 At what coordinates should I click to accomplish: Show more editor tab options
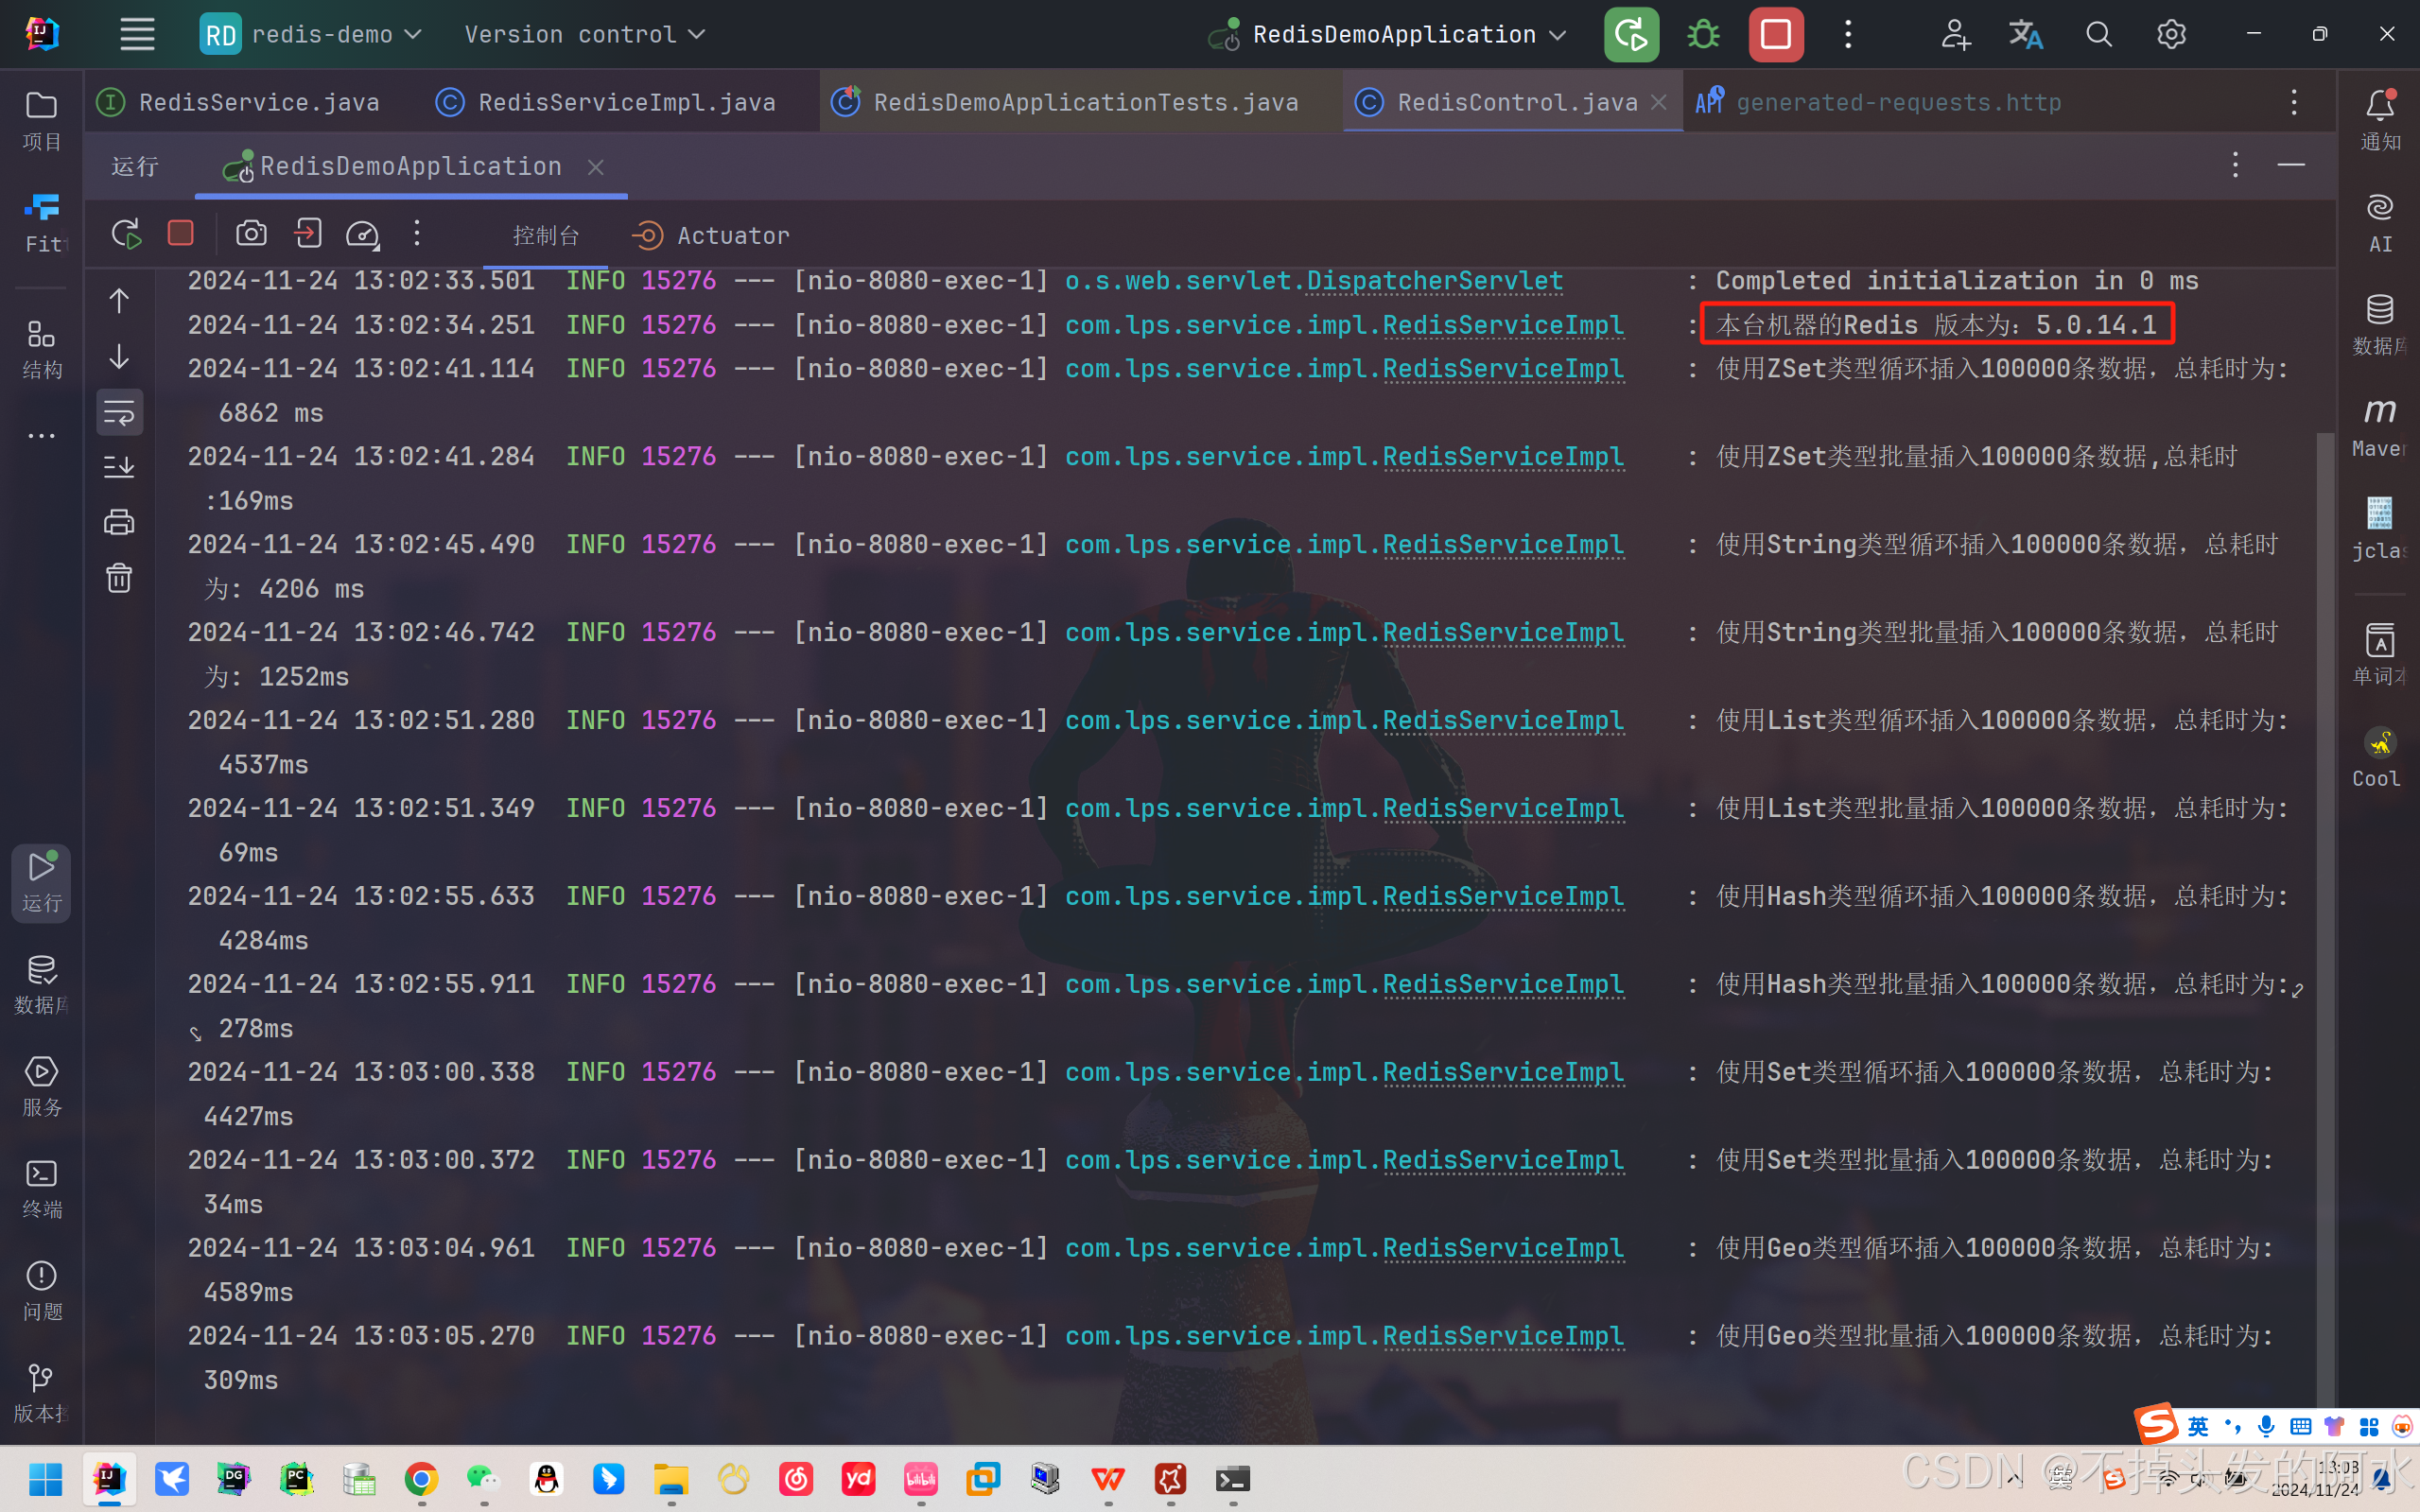2294,102
